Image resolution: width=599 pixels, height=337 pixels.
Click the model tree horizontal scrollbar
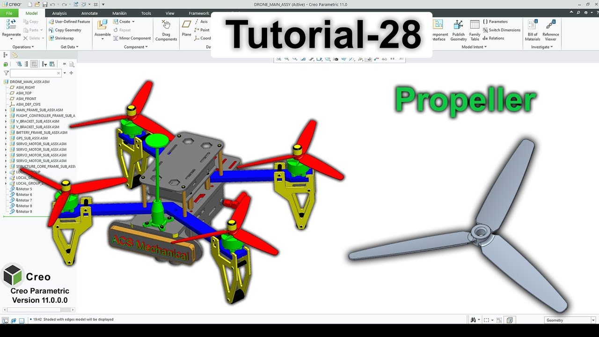[38, 309]
